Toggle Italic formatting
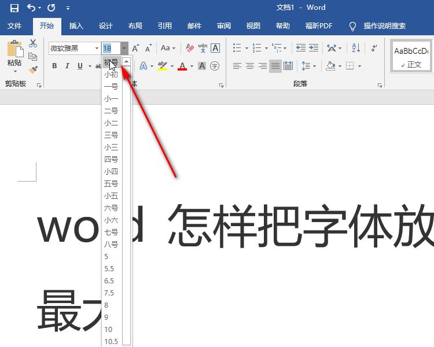The width and height of the screenshot is (434, 347). [67, 66]
